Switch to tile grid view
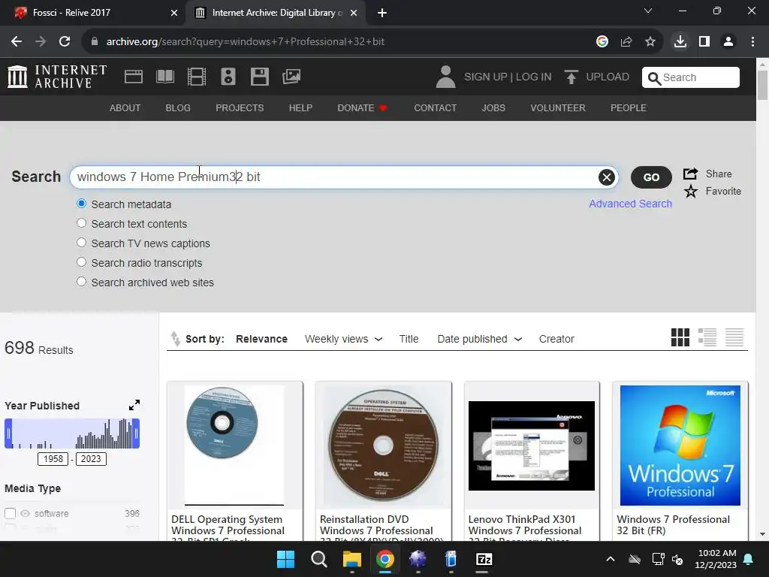The image size is (769, 577). point(680,337)
